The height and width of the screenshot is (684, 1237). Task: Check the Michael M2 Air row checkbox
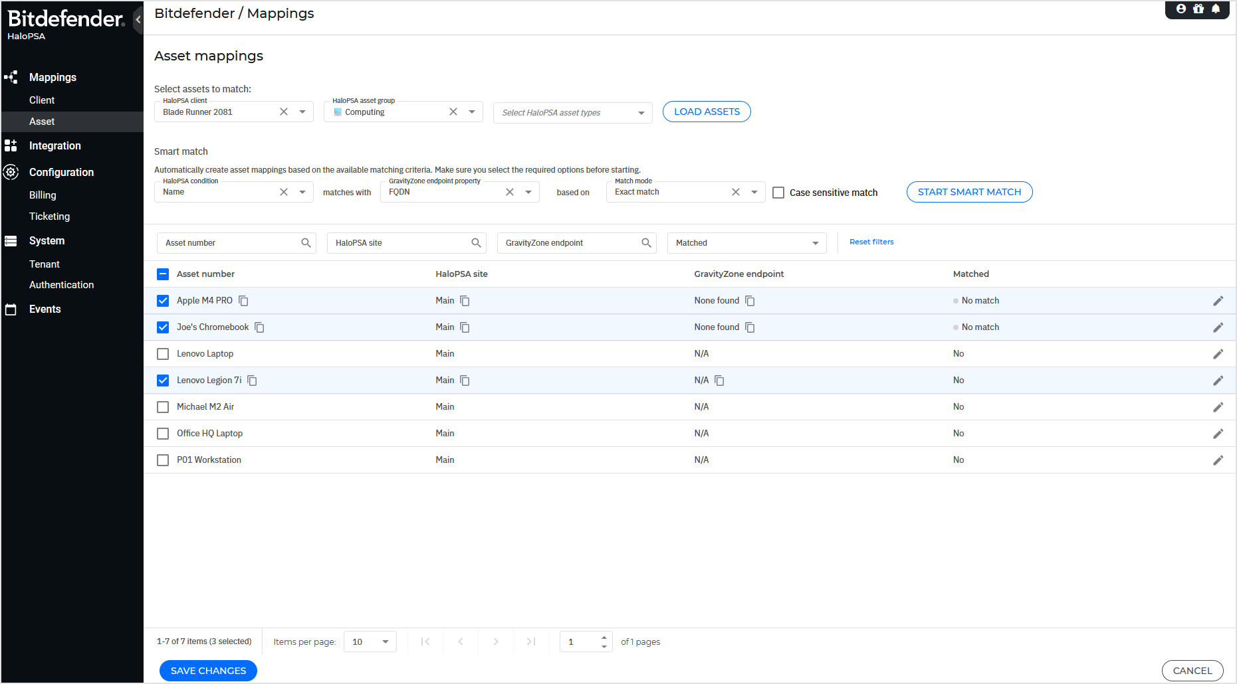(x=163, y=406)
